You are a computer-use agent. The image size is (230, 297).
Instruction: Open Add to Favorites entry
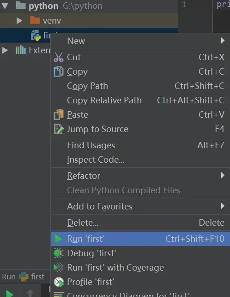pyautogui.click(x=140, y=206)
